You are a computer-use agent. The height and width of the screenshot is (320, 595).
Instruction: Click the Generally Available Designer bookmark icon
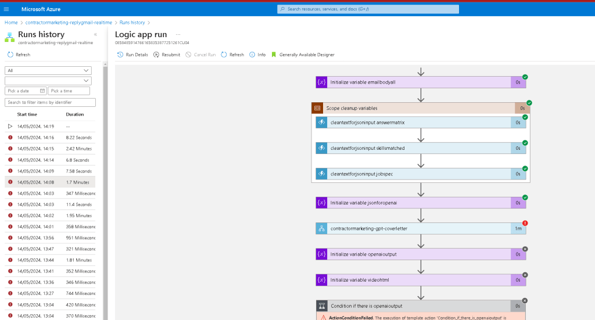coord(274,55)
